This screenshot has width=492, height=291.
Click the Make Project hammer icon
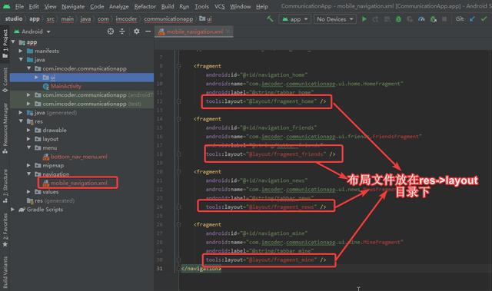point(270,19)
